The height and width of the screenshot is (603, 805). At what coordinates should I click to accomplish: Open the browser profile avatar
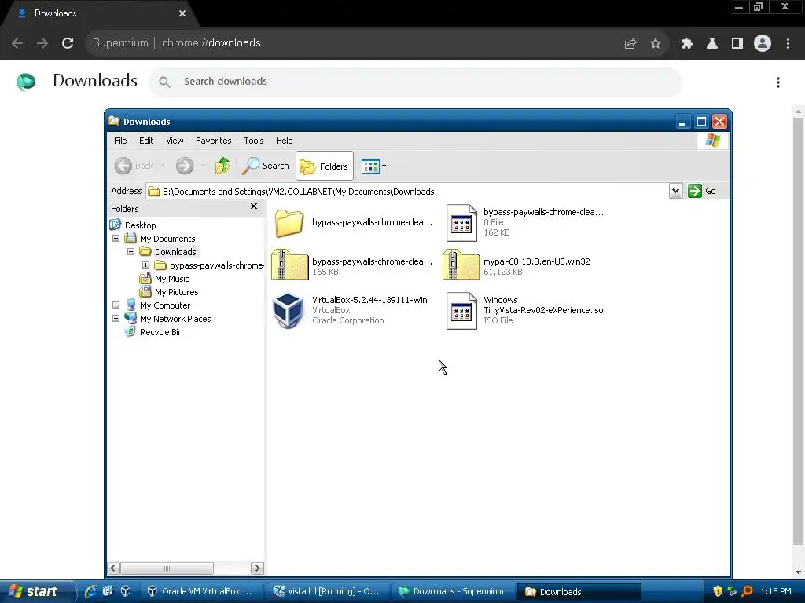pos(763,43)
